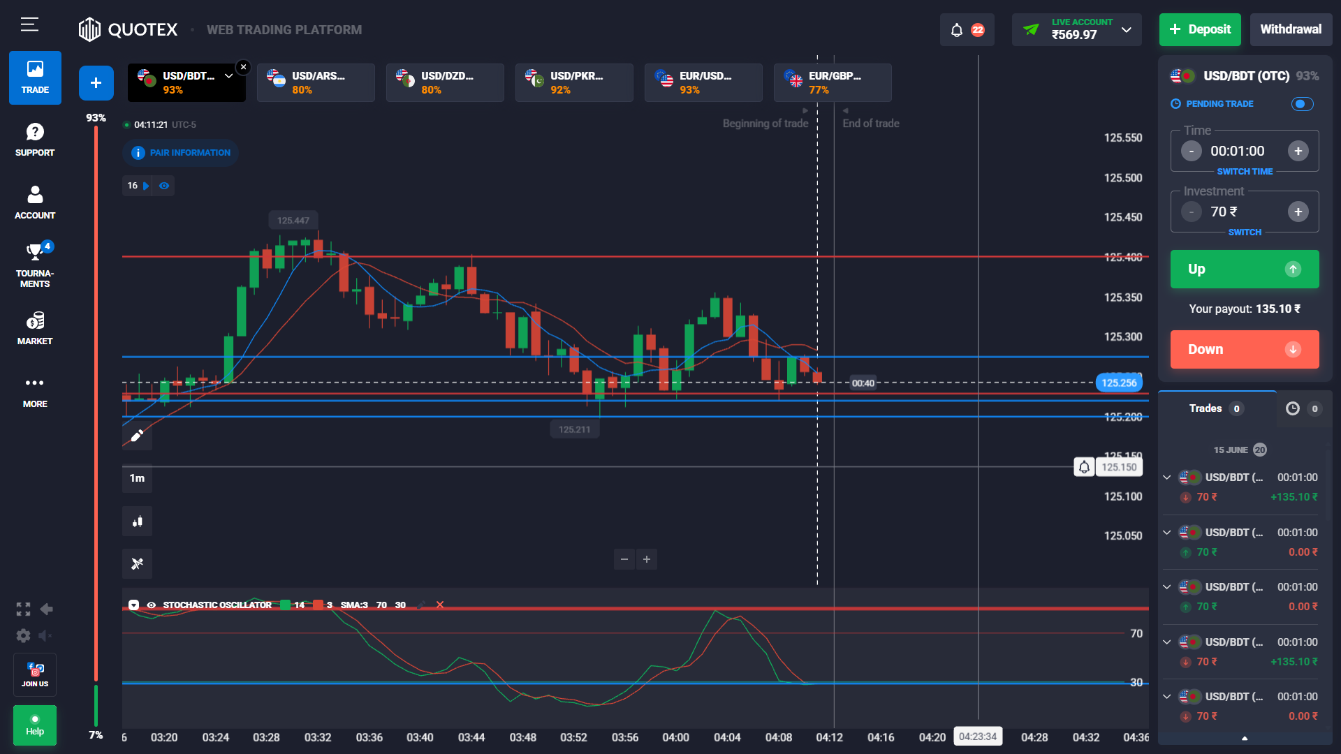Open the drawing pencil tool
1341x754 pixels.
pyautogui.click(x=137, y=436)
